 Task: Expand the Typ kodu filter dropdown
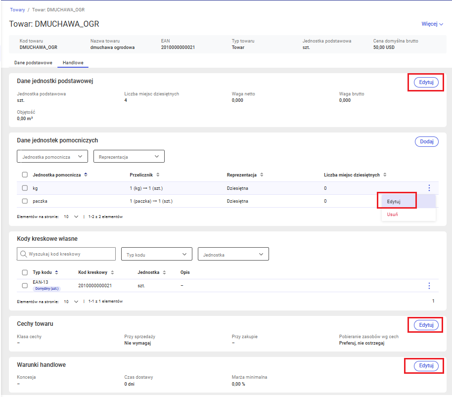click(x=156, y=254)
